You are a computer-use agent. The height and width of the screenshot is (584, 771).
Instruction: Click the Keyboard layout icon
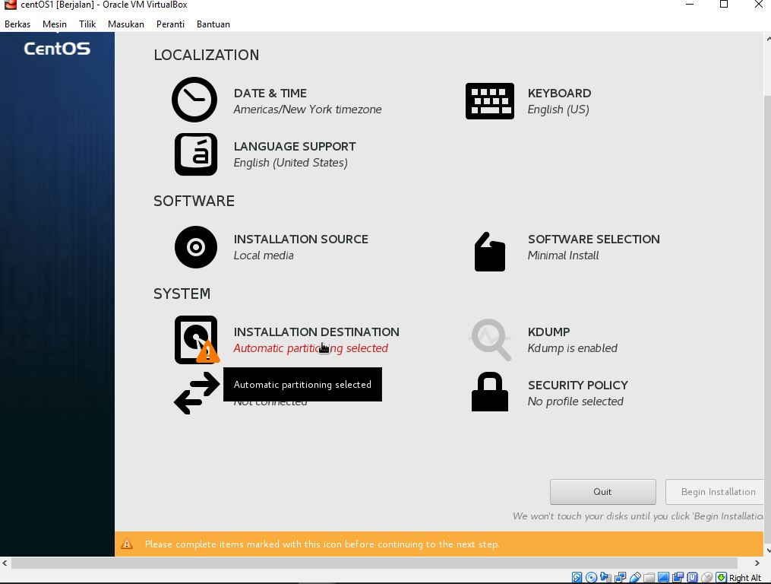pos(489,101)
